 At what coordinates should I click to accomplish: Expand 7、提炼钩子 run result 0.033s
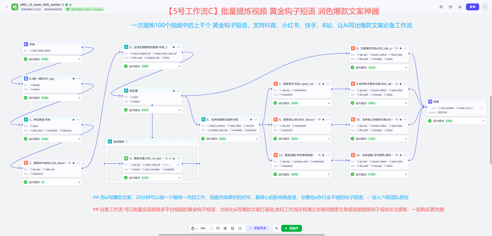329,103
